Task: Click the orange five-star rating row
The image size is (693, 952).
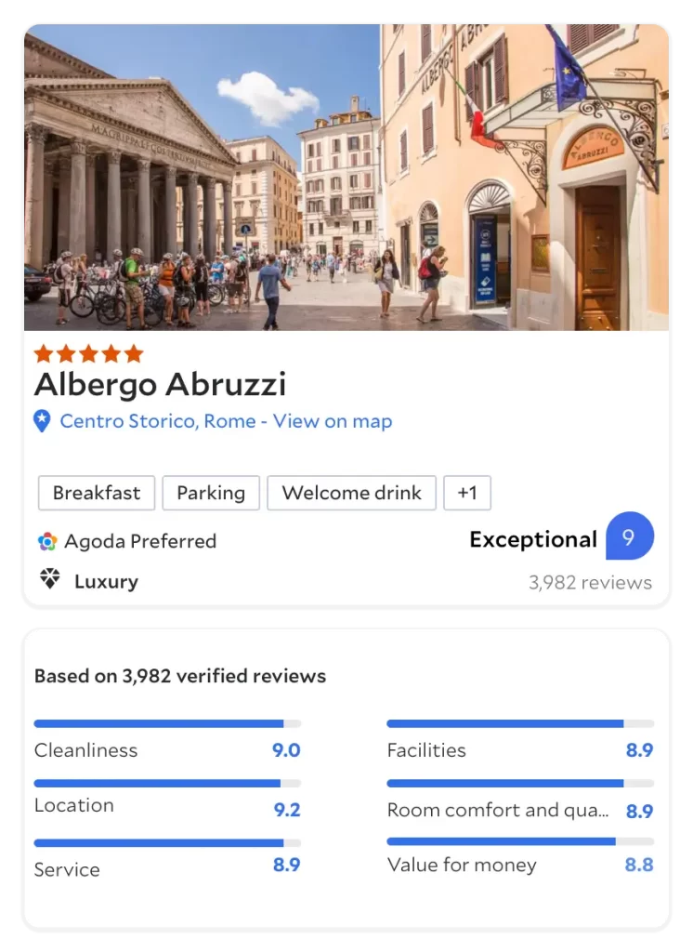Action: click(88, 353)
